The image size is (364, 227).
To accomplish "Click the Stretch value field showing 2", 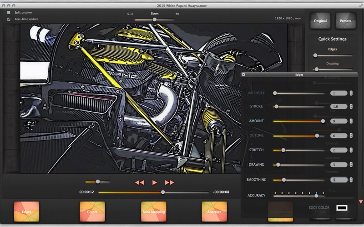I will pyautogui.click(x=339, y=150).
